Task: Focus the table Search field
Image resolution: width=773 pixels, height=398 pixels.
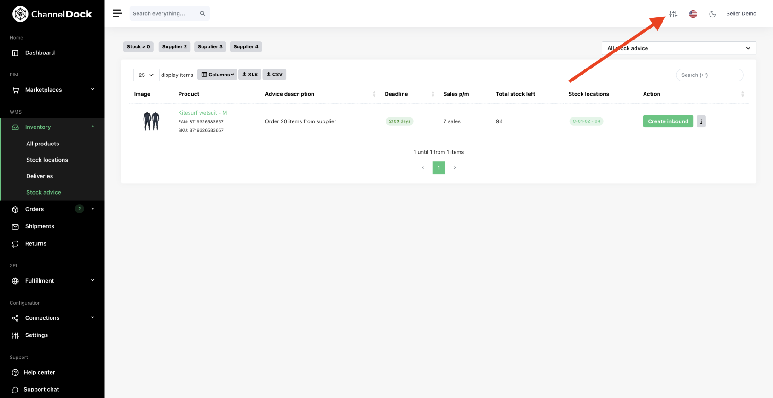Action: click(710, 75)
